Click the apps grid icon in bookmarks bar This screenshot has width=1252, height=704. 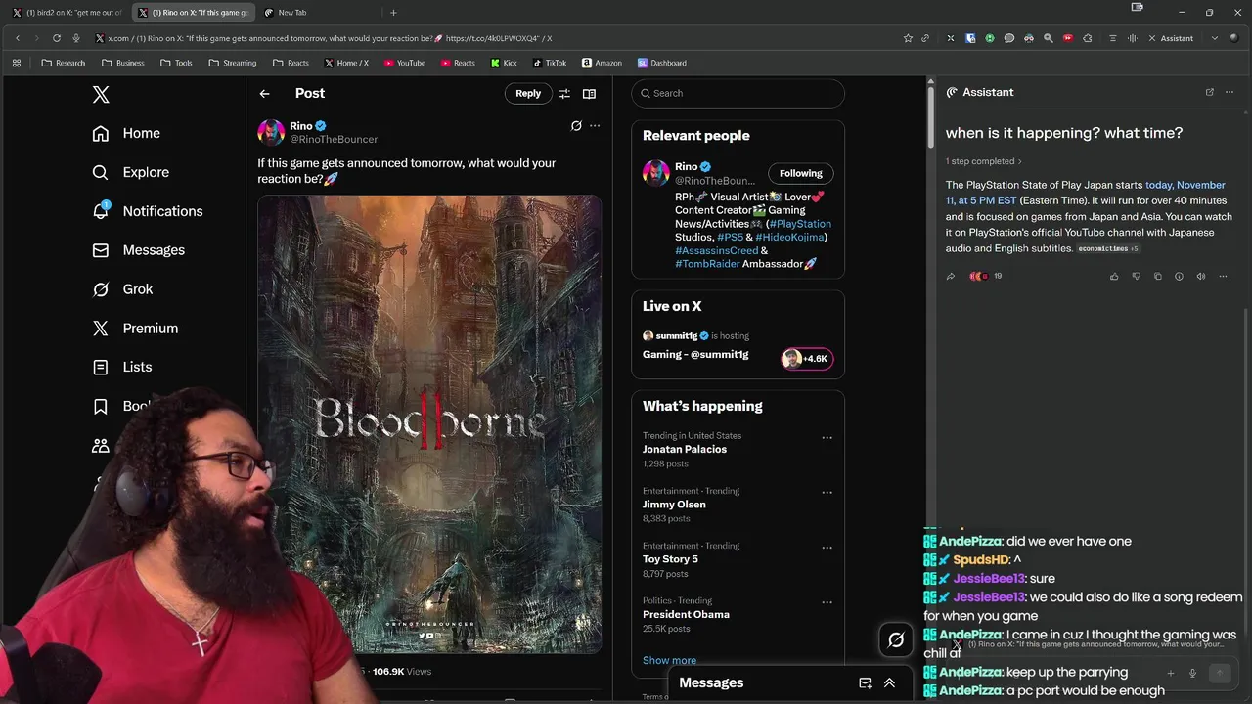pyautogui.click(x=17, y=63)
